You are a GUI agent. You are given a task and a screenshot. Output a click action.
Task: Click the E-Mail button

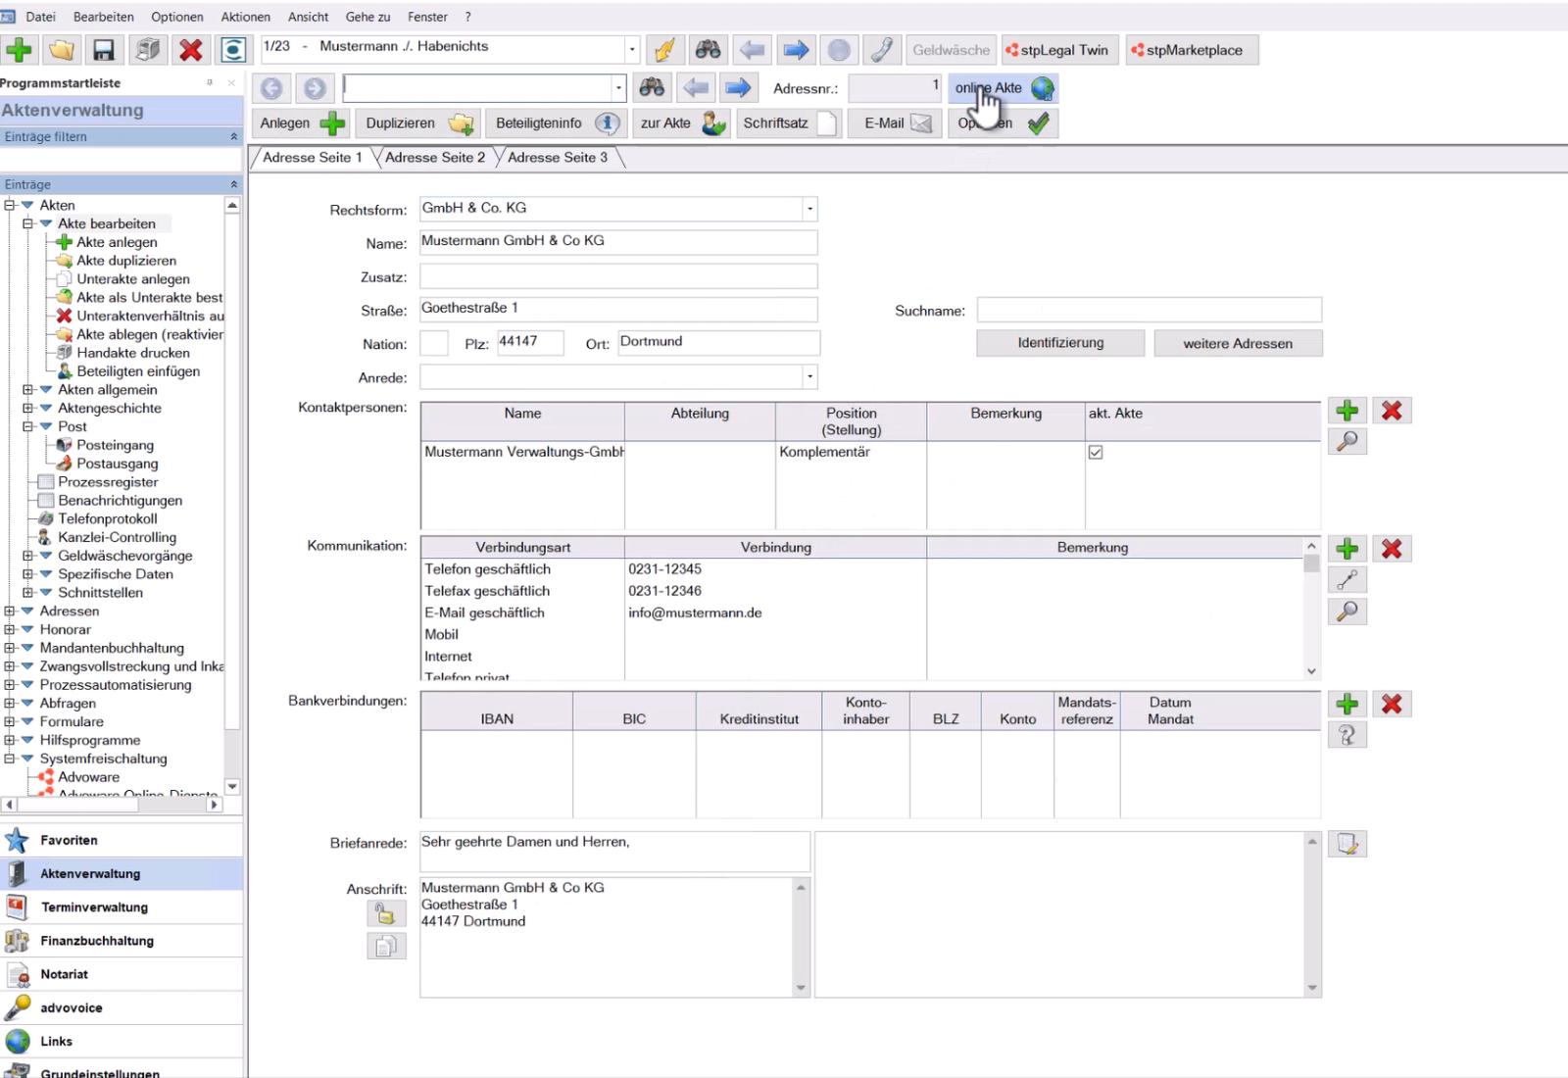[895, 123]
